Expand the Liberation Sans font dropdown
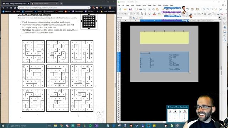The width and height of the screenshot is (228, 128). tap(131, 14)
